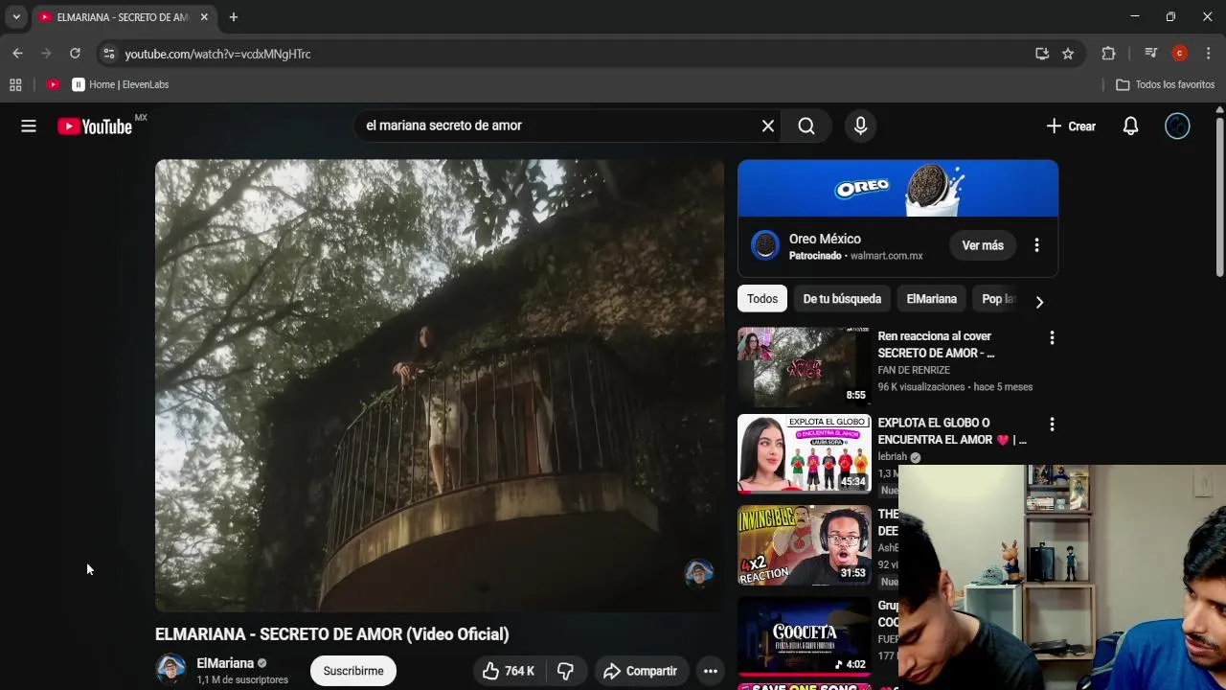Viewport: 1226px width, 690px height.
Task: Open more actions under video
Action: [x=711, y=671]
